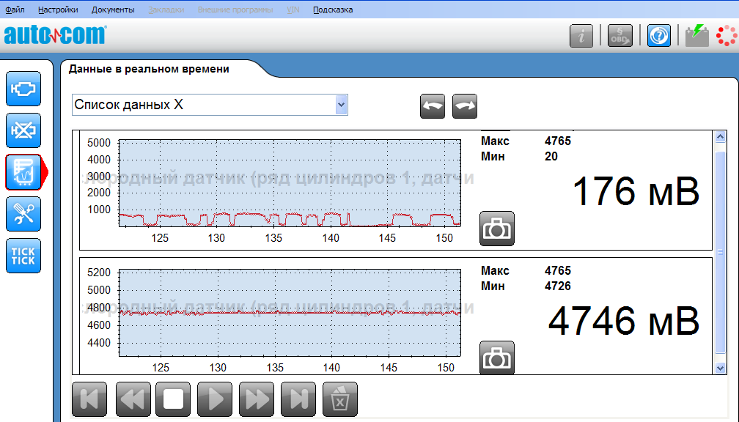This screenshot has width=739, height=422.
Task: Open the wrench and screwdriver tools icon
Action: tap(23, 214)
